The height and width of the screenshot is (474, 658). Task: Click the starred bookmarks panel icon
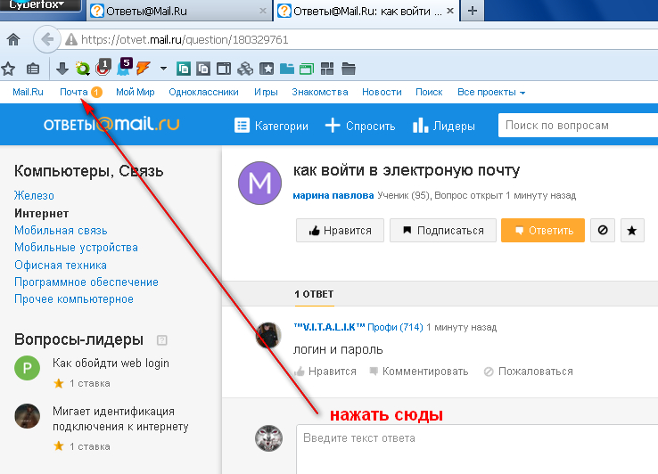(x=267, y=69)
